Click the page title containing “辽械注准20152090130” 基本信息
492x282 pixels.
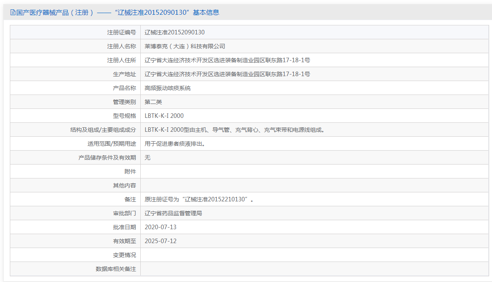118,13
